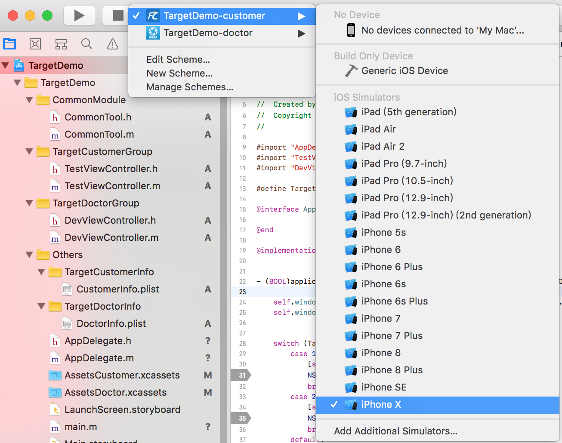Open CommonTool.m in navigator

tap(99, 134)
